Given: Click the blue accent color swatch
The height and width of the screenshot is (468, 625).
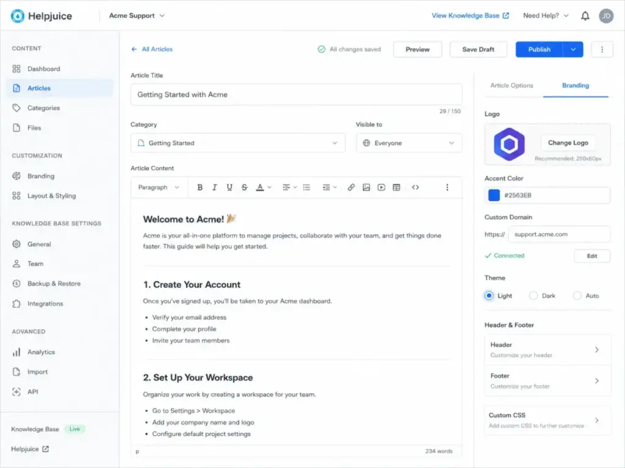Looking at the screenshot, I should click(494, 195).
